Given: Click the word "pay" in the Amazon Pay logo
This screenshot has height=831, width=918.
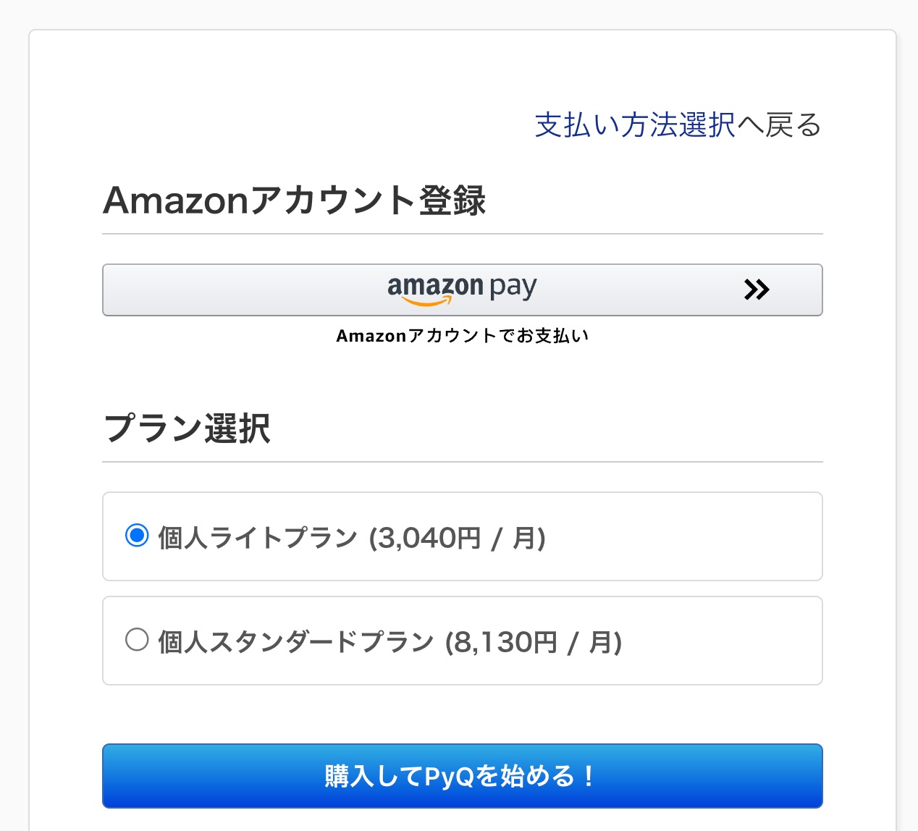Looking at the screenshot, I should [513, 287].
